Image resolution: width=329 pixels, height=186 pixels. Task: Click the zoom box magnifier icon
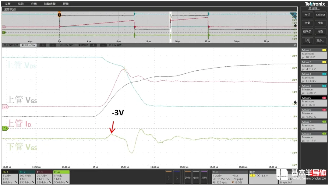tap(307, 40)
